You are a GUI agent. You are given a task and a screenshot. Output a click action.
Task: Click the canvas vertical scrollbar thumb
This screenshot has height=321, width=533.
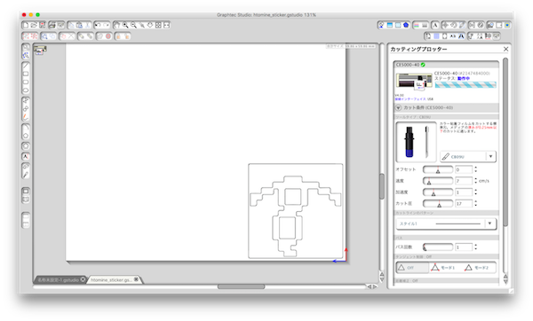[x=382, y=186]
